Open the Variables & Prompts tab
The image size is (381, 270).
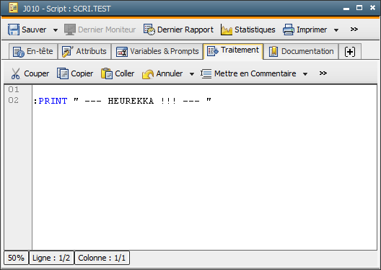(x=157, y=51)
